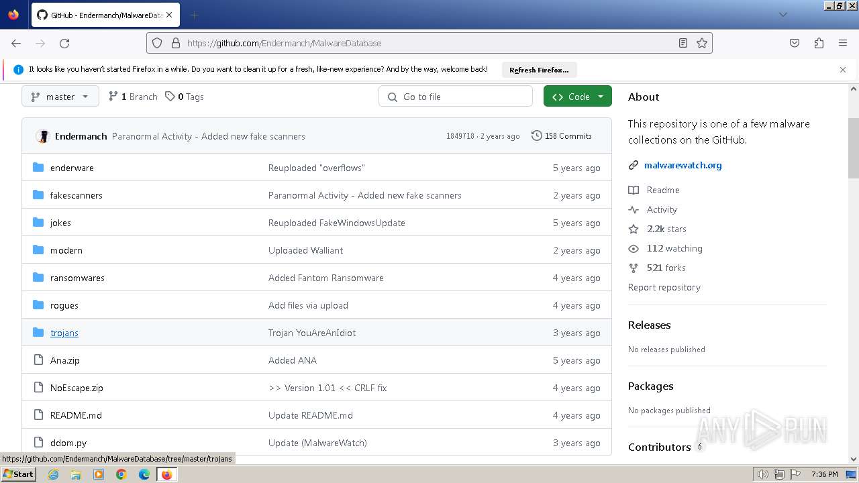
Task: Dismiss the Refresh Firefox notification bar
Action: coord(843,70)
